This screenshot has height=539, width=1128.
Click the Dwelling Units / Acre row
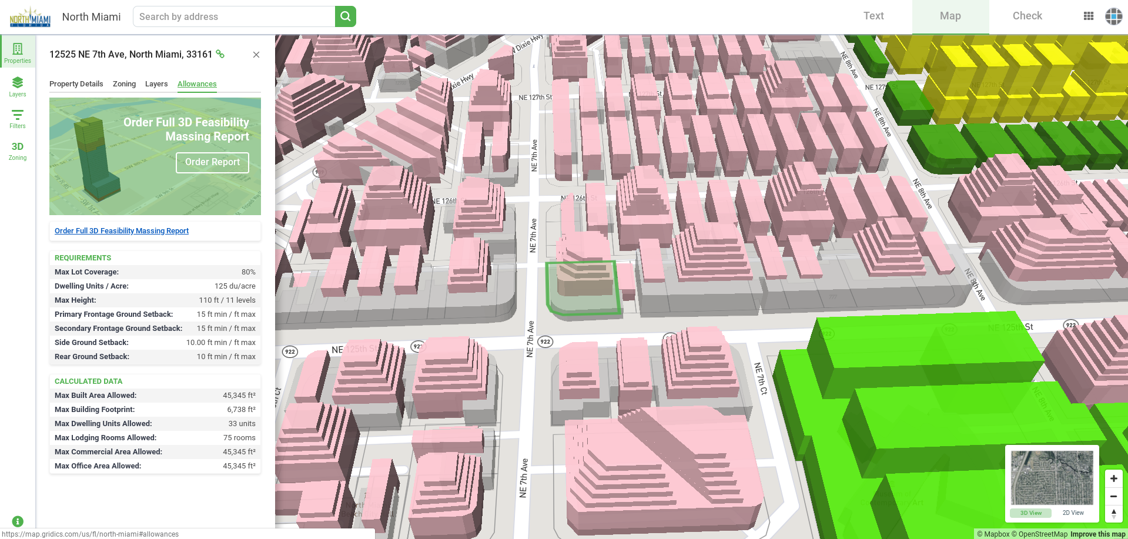pyautogui.click(x=155, y=286)
